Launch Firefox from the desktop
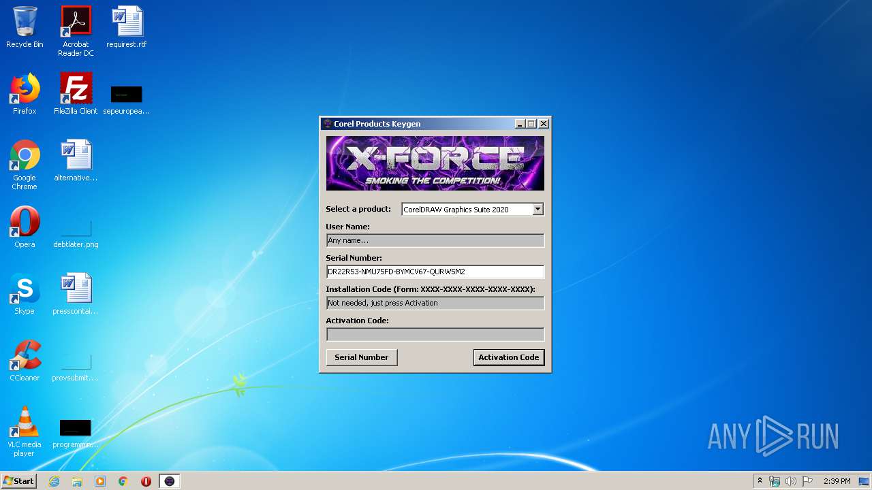872x490 pixels. tap(25, 94)
